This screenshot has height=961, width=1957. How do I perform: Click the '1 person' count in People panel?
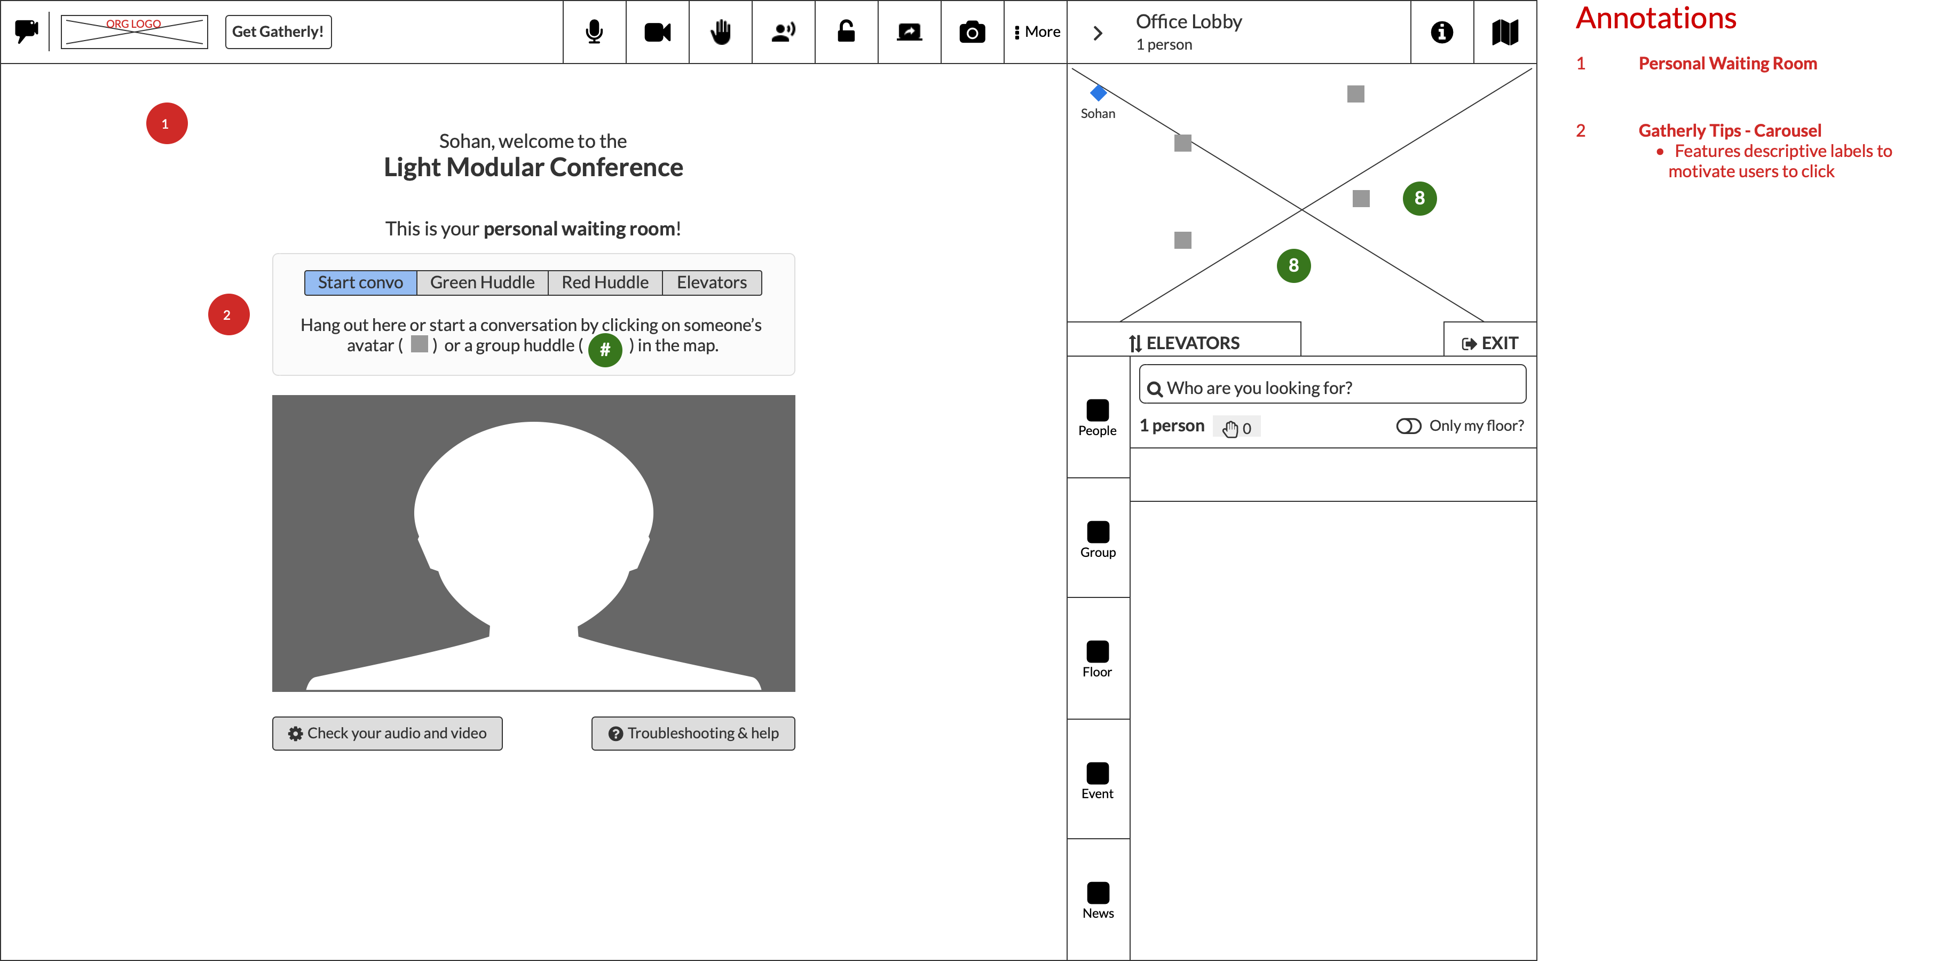click(x=1172, y=426)
